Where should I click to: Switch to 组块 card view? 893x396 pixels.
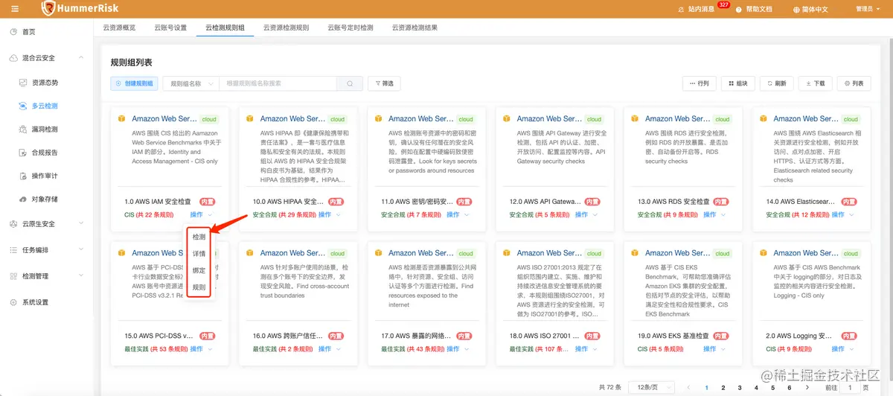click(x=737, y=83)
